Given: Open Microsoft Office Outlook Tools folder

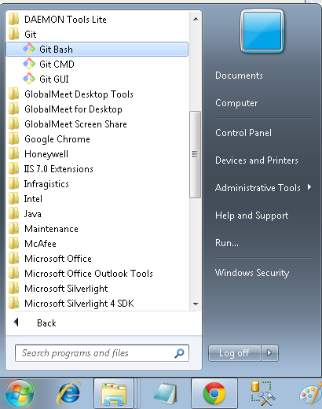Looking at the screenshot, I should pyautogui.click(x=97, y=273).
